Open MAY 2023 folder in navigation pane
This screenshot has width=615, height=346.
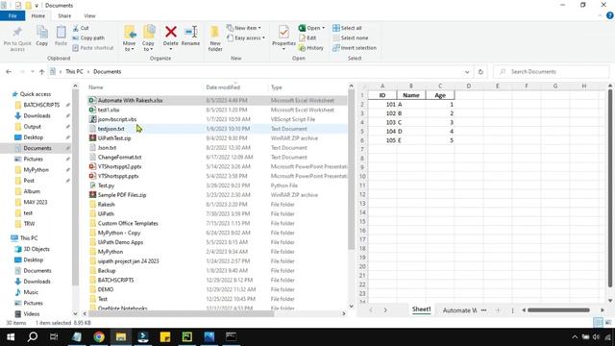pyautogui.click(x=36, y=202)
